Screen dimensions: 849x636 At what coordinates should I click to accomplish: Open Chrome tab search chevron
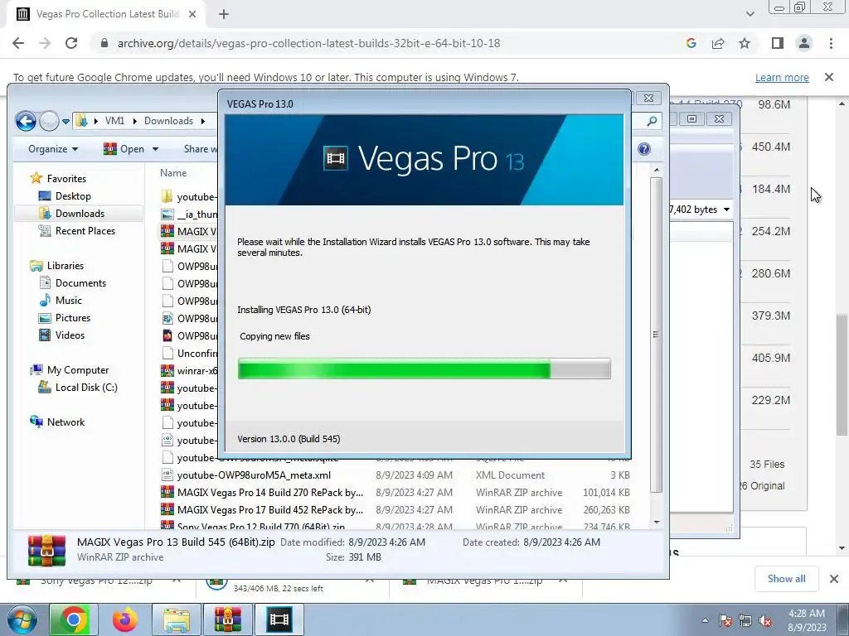750,14
